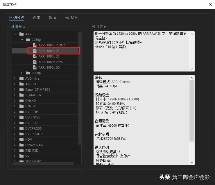215x185 pixels.
Task: Select preset name ARRI 1080p 23.976
Action: [52, 45]
